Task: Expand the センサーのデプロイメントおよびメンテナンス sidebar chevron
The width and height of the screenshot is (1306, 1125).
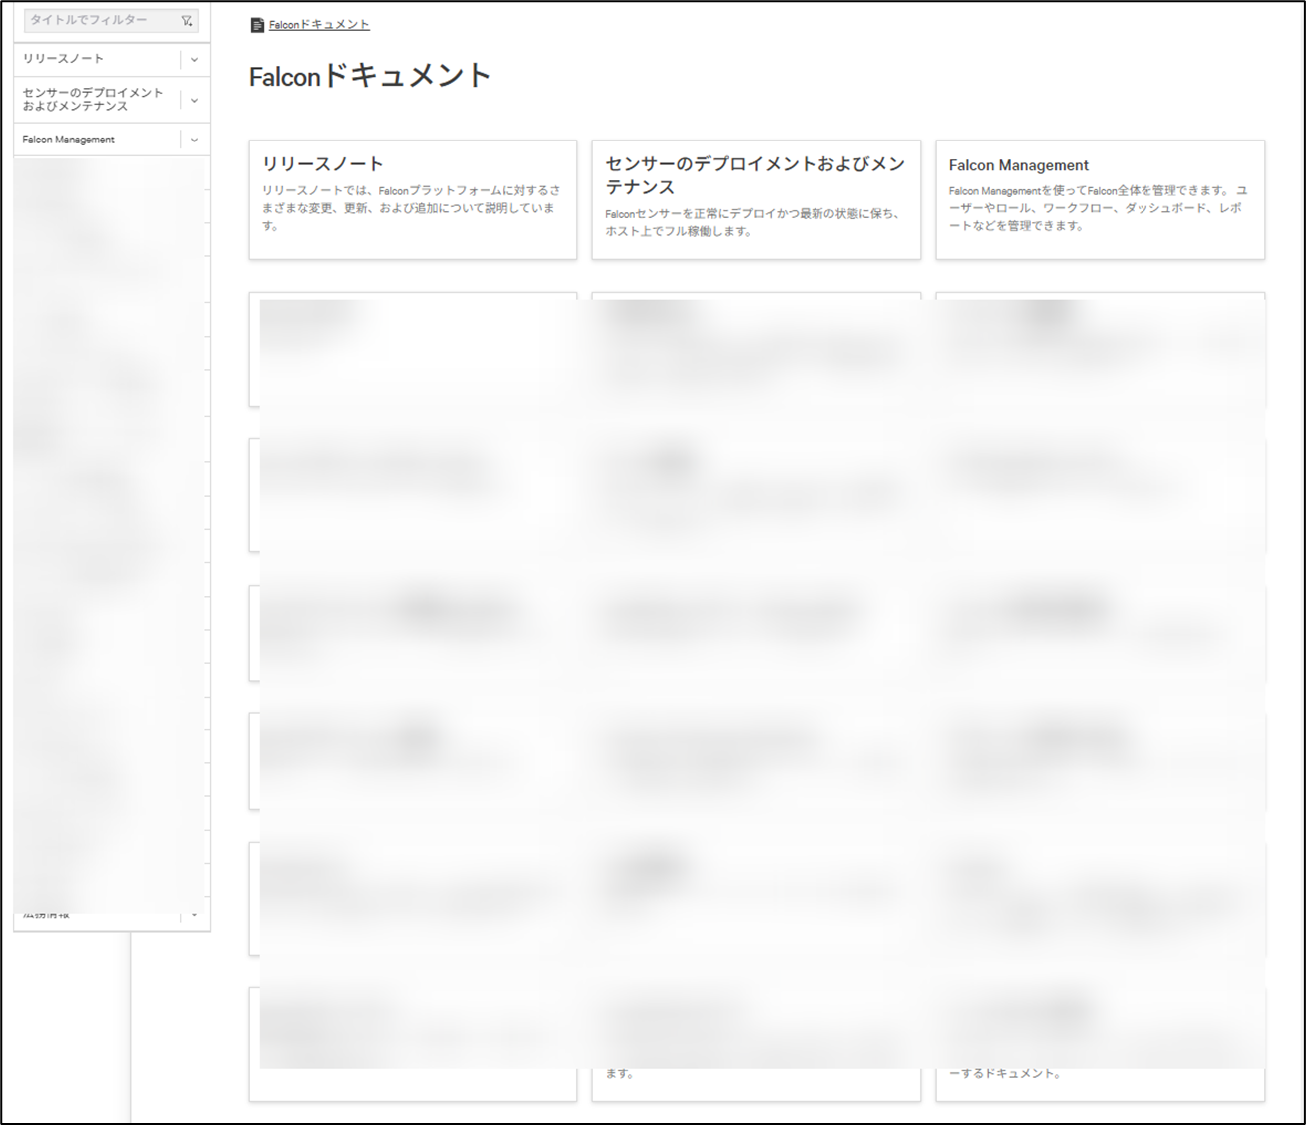Action: 194,100
